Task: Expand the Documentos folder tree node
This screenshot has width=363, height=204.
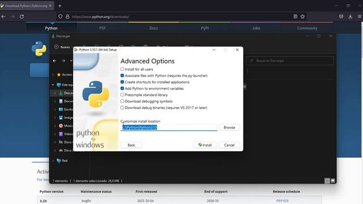Action: coord(55,101)
